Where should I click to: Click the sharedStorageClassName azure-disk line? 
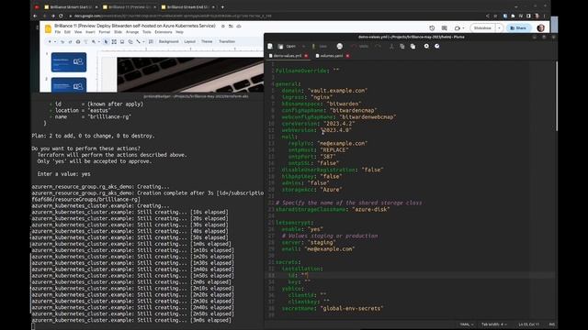[333, 210]
